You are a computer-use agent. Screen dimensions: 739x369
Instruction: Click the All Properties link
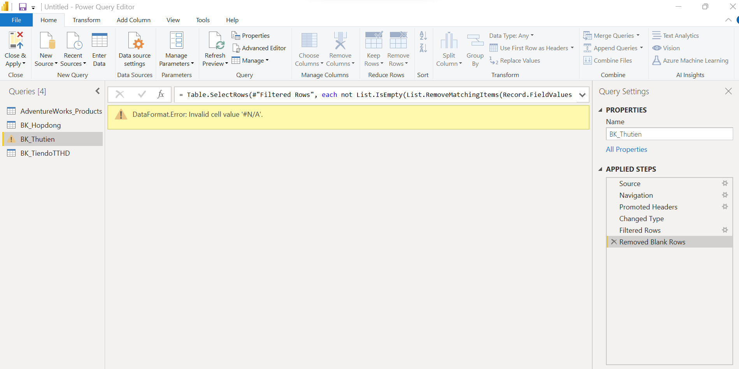626,149
